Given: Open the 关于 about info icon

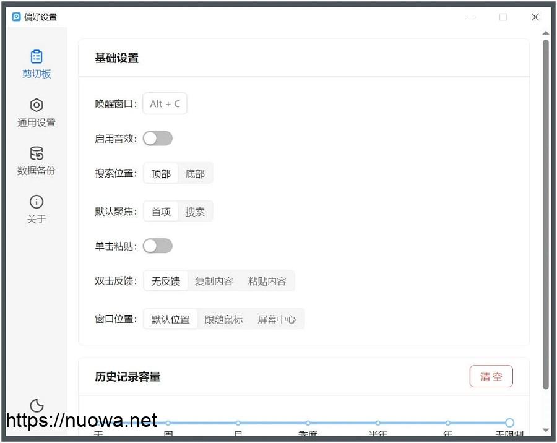Looking at the screenshot, I should [x=37, y=202].
